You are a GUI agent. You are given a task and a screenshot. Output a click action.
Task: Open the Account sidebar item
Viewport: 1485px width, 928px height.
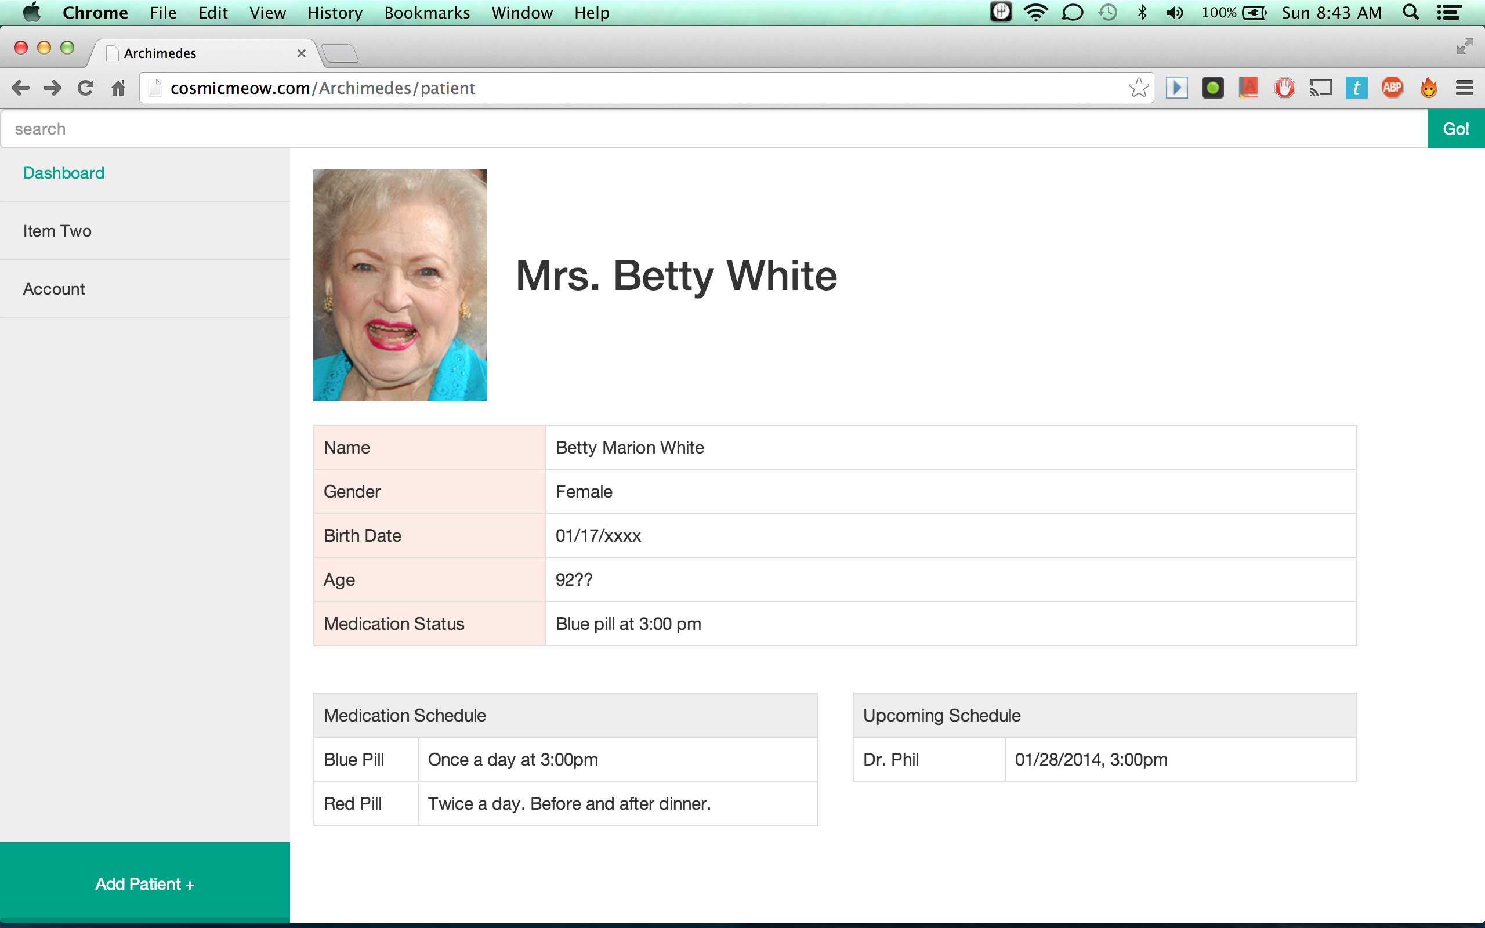[54, 289]
